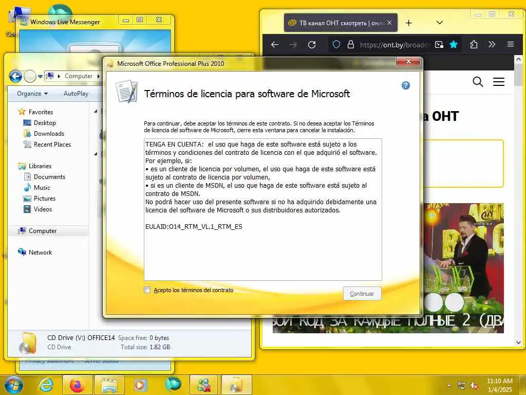Open Videos library in sidebar

(x=43, y=209)
